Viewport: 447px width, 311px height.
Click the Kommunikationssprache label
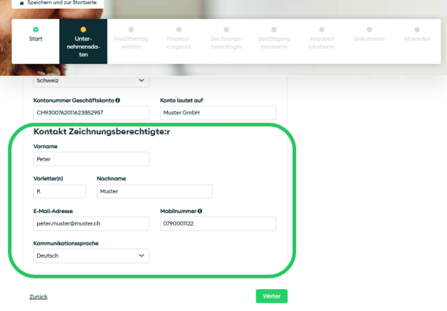click(66, 243)
